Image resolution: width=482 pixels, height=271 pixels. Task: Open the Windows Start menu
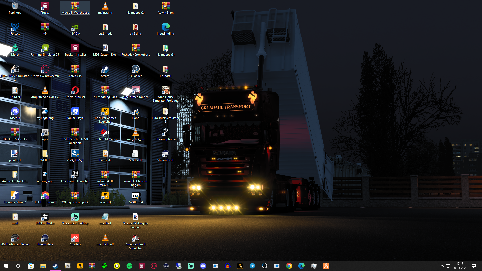tap(6, 266)
